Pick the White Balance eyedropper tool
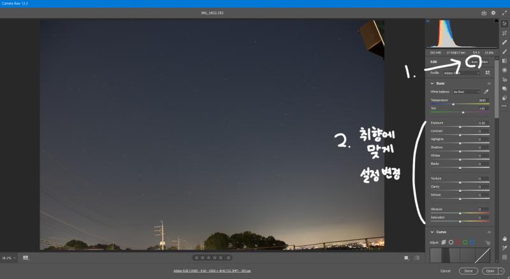Screen dimensions: 510x279 (x=486, y=92)
